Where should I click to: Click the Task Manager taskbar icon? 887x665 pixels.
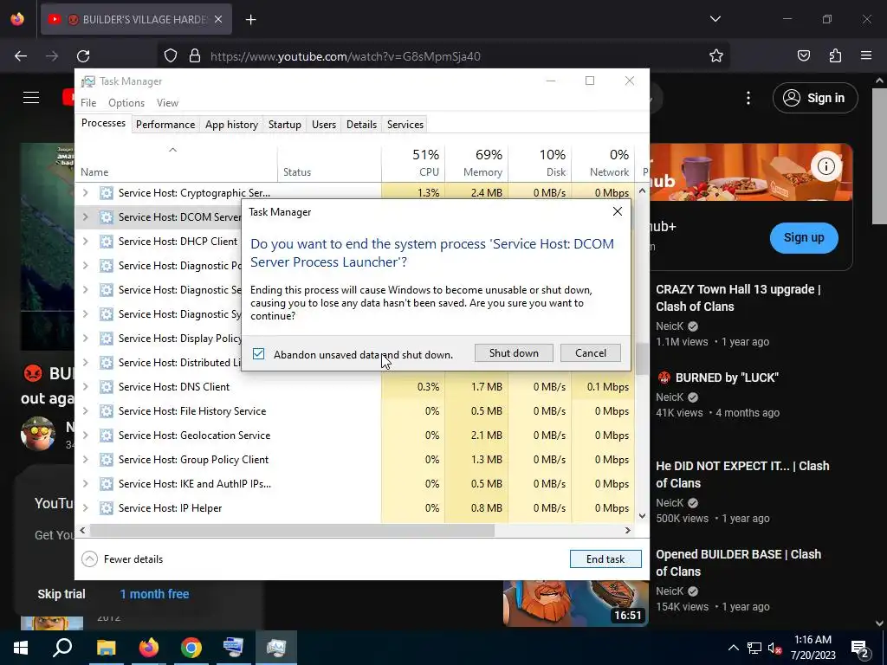tap(276, 648)
